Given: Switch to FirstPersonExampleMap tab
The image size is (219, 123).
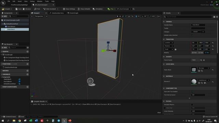Looking at the screenshot, I should point(20,5).
